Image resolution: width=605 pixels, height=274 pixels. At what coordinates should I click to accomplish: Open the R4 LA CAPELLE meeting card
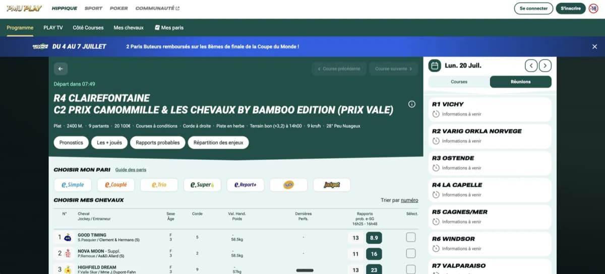coord(490,189)
